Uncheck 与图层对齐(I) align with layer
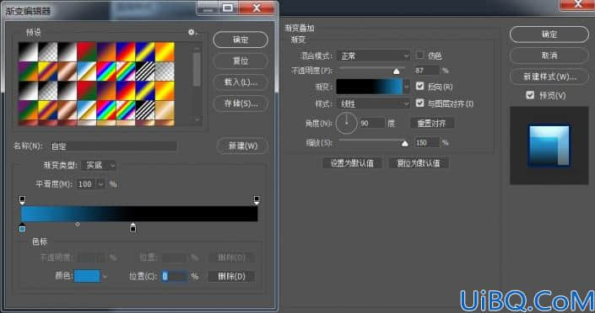The width and height of the screenshot is (595, 313). coord(419,103)
